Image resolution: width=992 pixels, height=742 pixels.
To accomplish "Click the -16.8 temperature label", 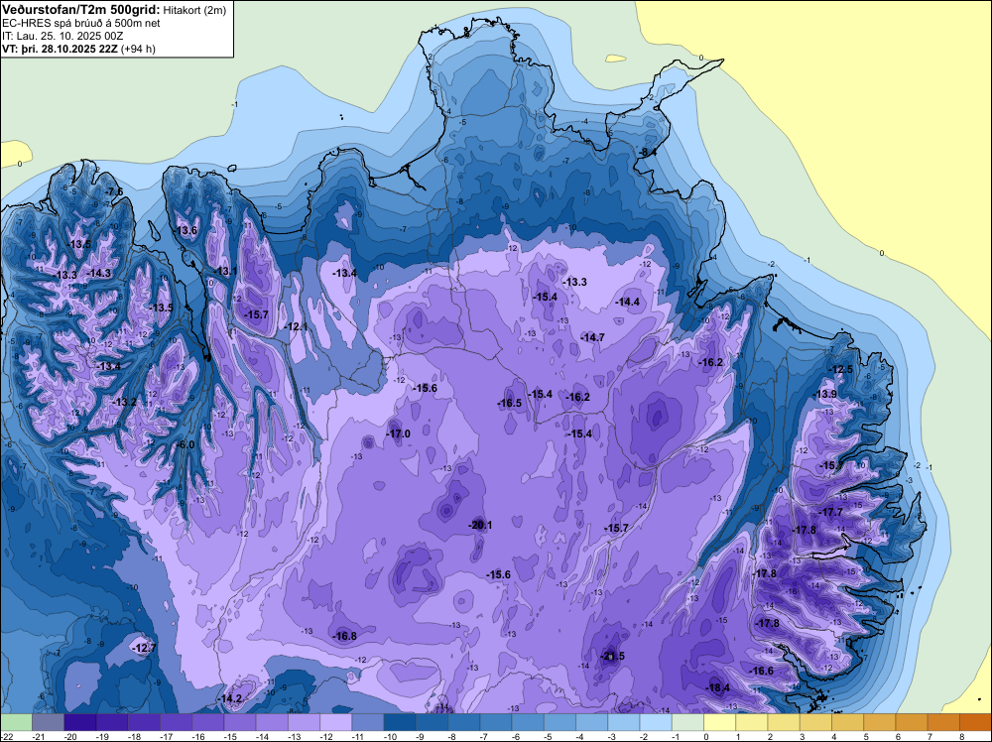I will (344, 637).
